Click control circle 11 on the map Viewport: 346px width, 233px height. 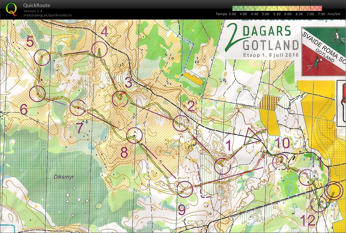pyautogui.click(x=307, y=177)
